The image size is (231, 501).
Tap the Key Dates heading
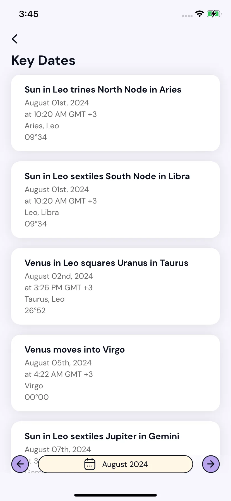(44, 60)
